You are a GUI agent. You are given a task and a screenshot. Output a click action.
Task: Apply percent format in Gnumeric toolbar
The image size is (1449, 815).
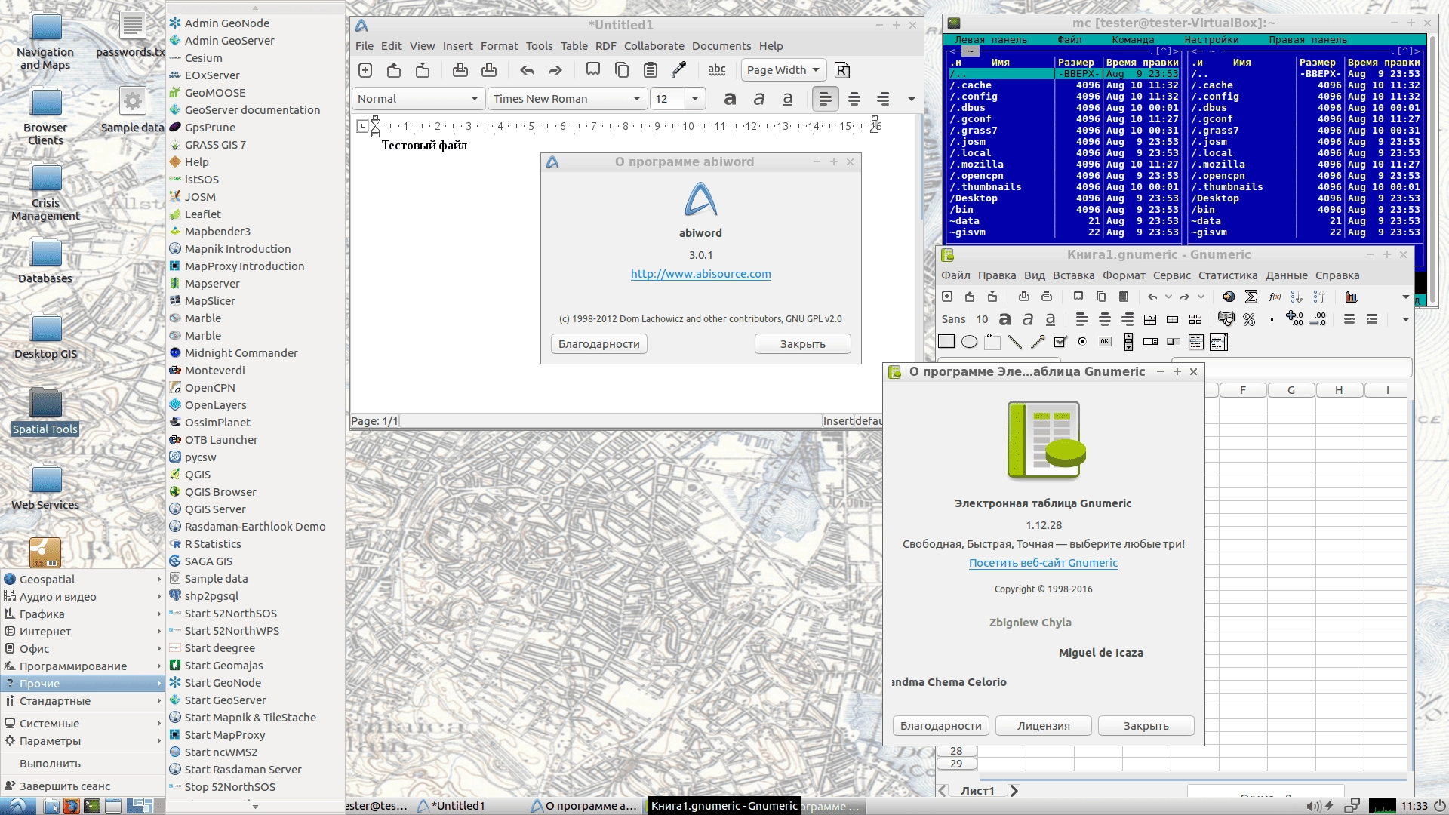tap(1249, 319)
